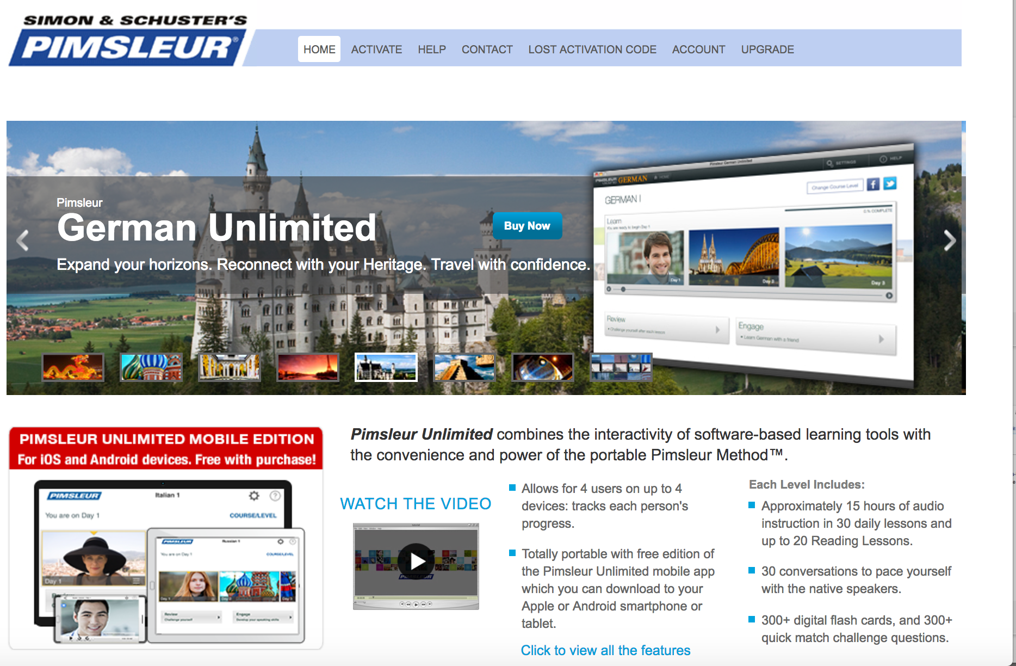Viewport: 1016px width, 666px height.
Task: Click '30 conversations to pace yourself' text
Action: [x=856, y=580]
